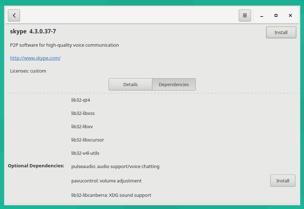Click the Licenses: custom text

coord(28,71)
